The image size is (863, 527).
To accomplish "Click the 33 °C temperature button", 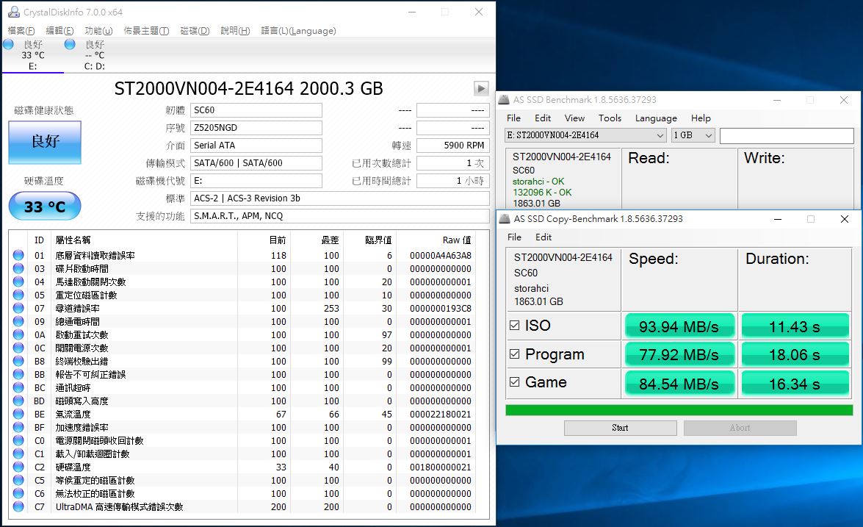I will point(45,207).
